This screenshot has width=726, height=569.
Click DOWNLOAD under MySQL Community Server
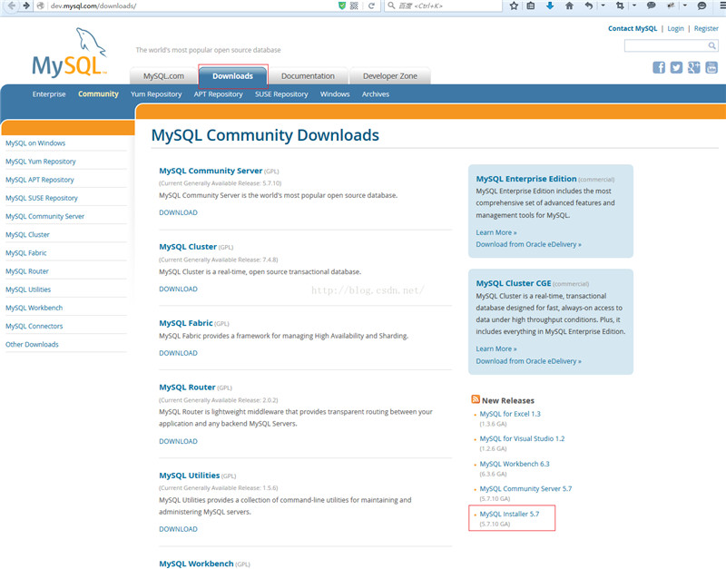[178, 212]
